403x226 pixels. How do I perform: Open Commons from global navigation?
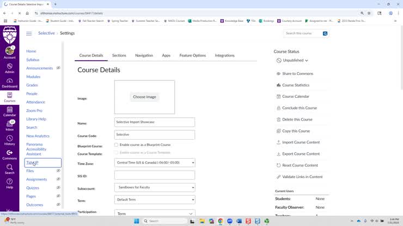[x=9, y=155]
